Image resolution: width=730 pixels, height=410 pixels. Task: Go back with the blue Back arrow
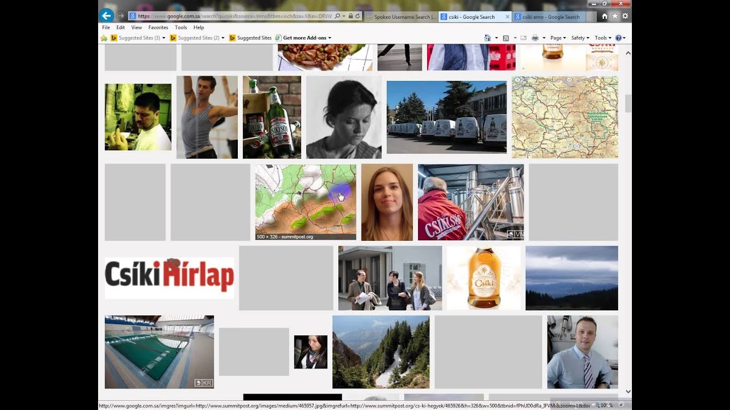[106, 16]
